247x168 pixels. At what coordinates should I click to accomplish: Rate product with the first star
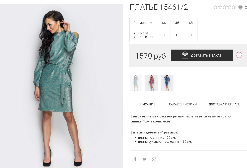click(x=215, y=7)
